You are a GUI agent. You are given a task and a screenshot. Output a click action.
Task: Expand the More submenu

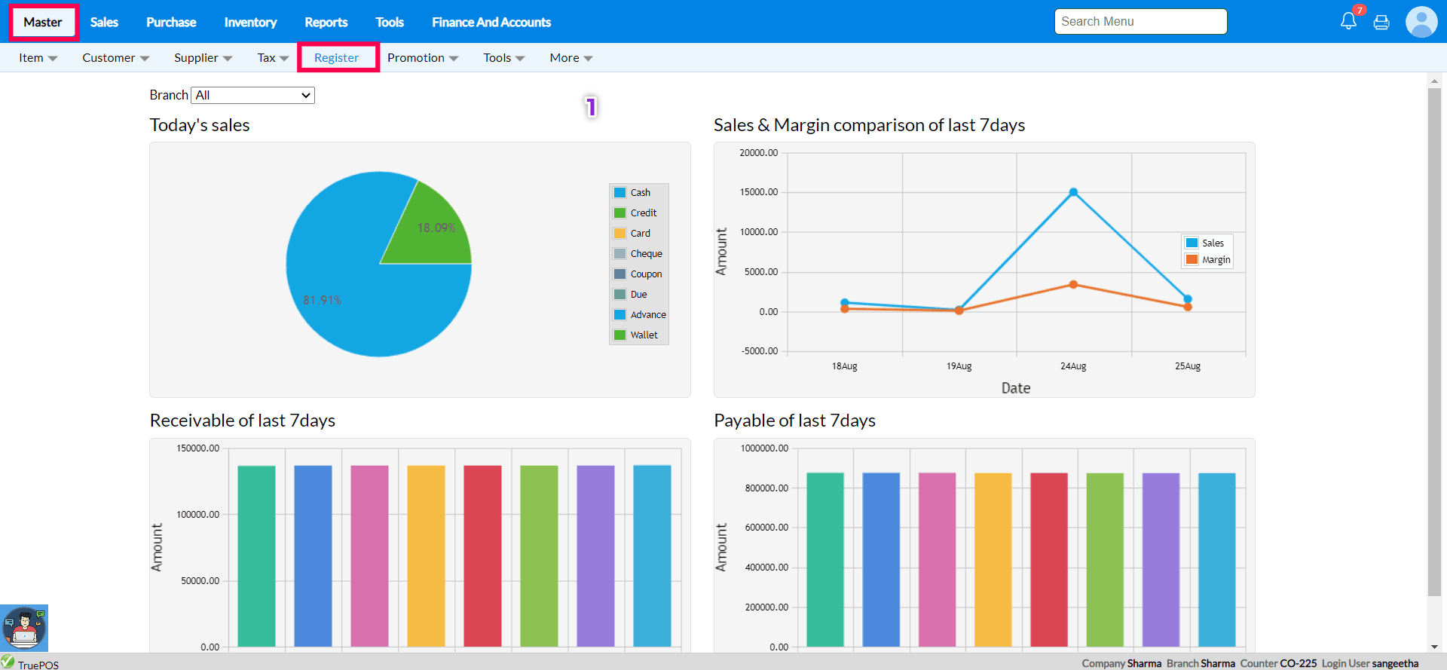coord(571,58)
